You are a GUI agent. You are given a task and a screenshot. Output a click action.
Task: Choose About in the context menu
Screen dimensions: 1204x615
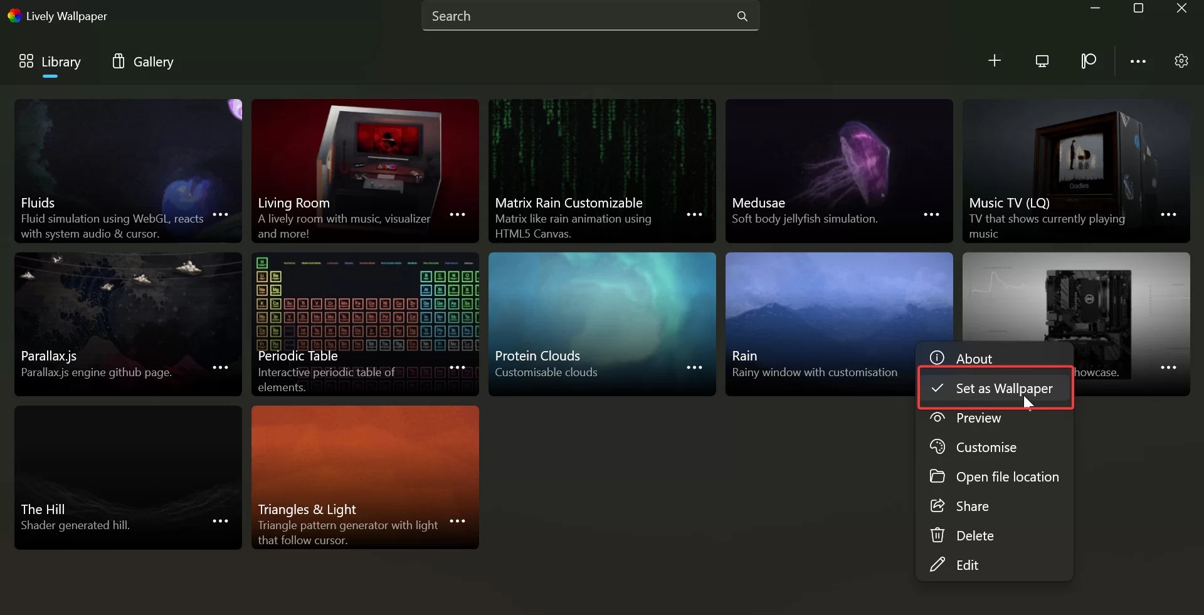click(995, 359)
